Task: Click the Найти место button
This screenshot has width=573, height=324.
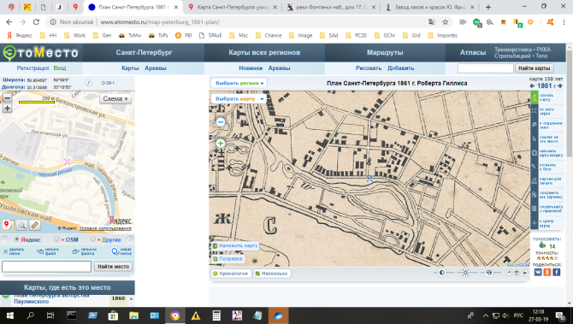Action: (113, 266)
